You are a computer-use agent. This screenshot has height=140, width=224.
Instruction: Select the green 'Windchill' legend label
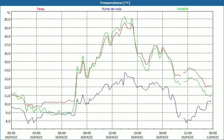click(183, 9)
